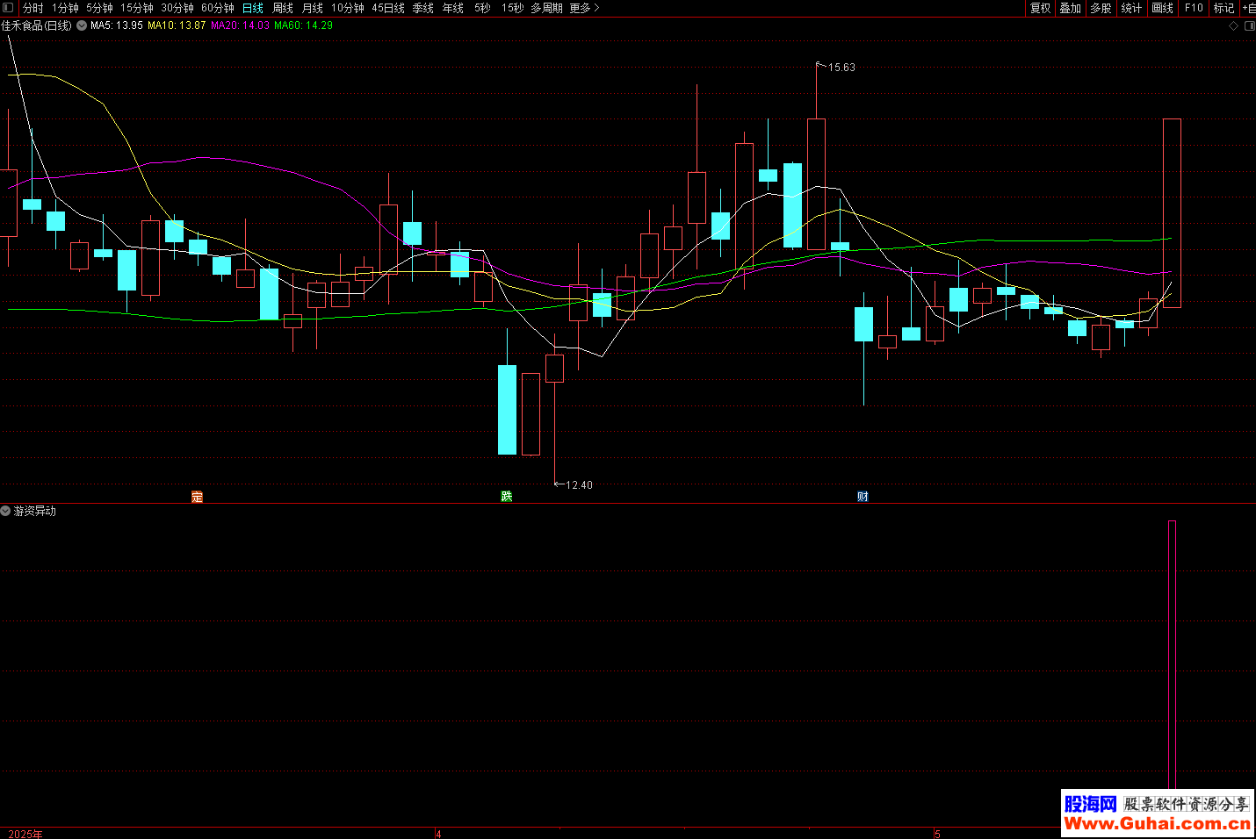Switch to the 45日线 period

pyautogui.click(x=388, y=8)
